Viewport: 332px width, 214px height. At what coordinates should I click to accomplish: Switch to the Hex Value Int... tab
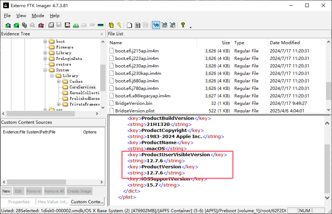53,202
